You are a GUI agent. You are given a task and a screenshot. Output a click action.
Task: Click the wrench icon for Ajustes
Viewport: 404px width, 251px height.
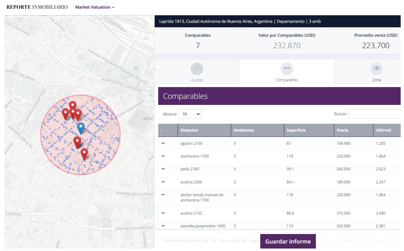[197, 69]
